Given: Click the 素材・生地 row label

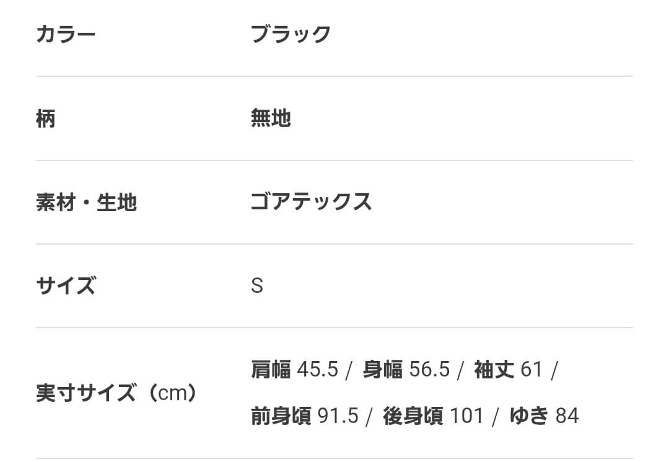Looking at the screenshot, I should [x=86, y=202].
